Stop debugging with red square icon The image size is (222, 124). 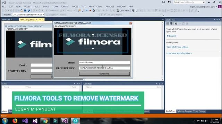click(90, 11)
